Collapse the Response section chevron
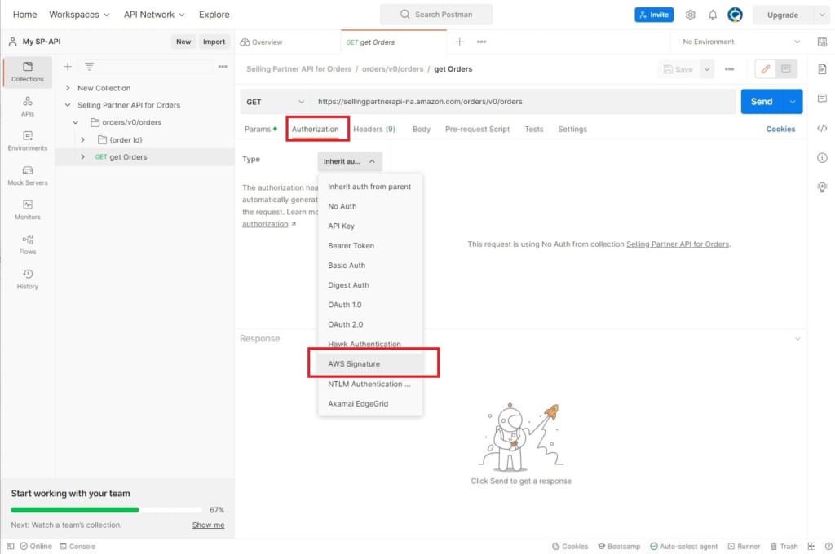Screen dimensions: 835x554 click(x=797, y=338)
